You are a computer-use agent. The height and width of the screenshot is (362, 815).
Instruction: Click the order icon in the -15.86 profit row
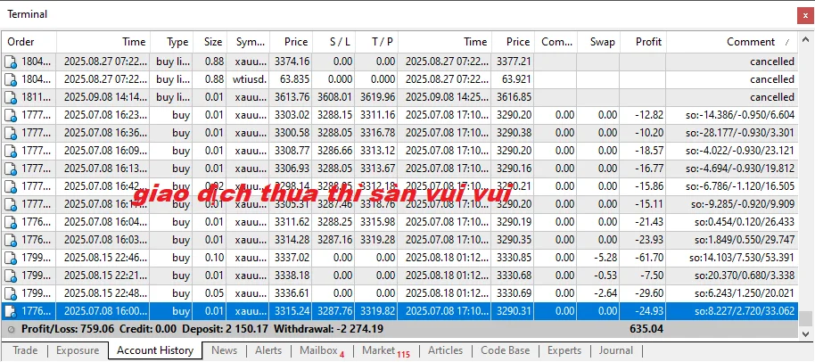11,187
